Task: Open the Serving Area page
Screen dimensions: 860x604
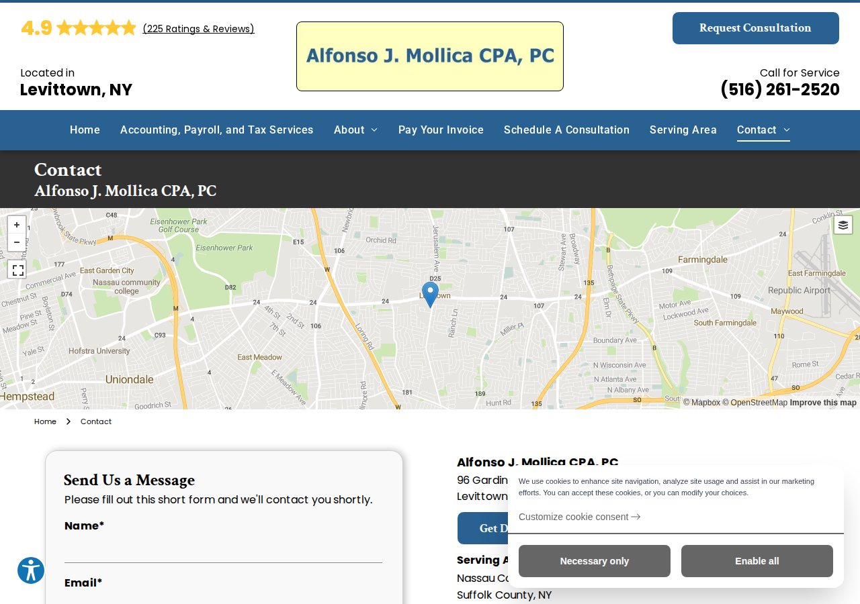Action: (x=683, y=130)
